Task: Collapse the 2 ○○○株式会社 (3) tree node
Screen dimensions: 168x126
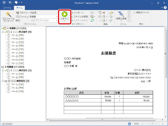Action: click(3, 81)
